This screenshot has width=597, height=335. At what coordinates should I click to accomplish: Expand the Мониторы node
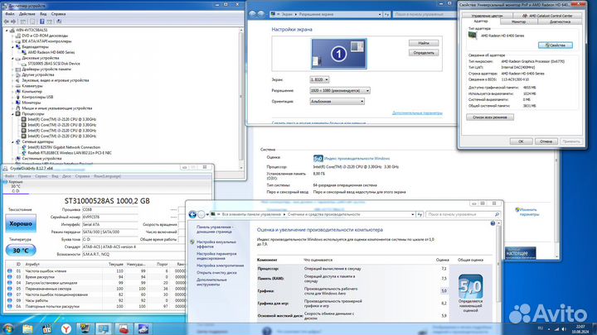12,103
